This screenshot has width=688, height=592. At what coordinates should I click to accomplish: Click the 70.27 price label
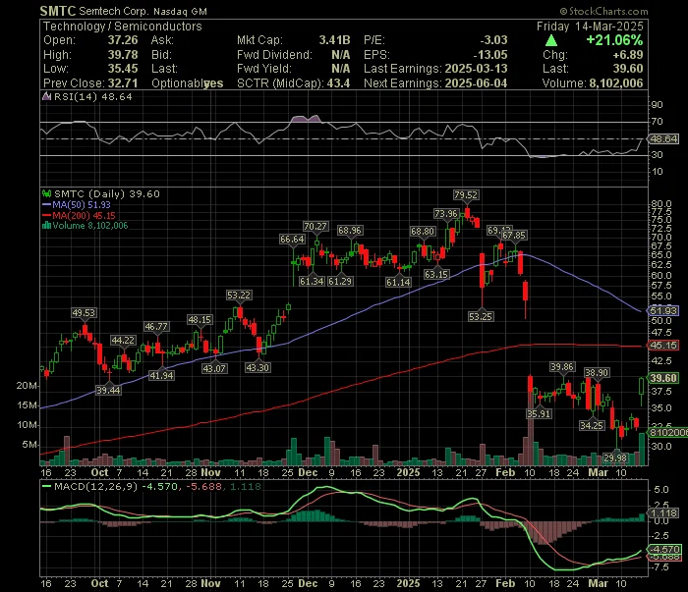click(x=315, y=226)
